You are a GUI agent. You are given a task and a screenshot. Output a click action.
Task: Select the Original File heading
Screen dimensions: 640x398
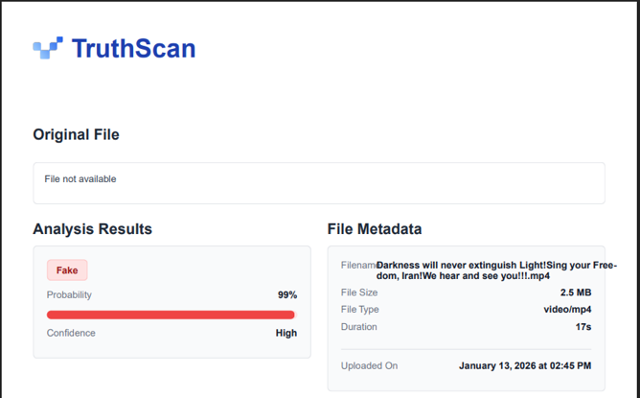76,134
